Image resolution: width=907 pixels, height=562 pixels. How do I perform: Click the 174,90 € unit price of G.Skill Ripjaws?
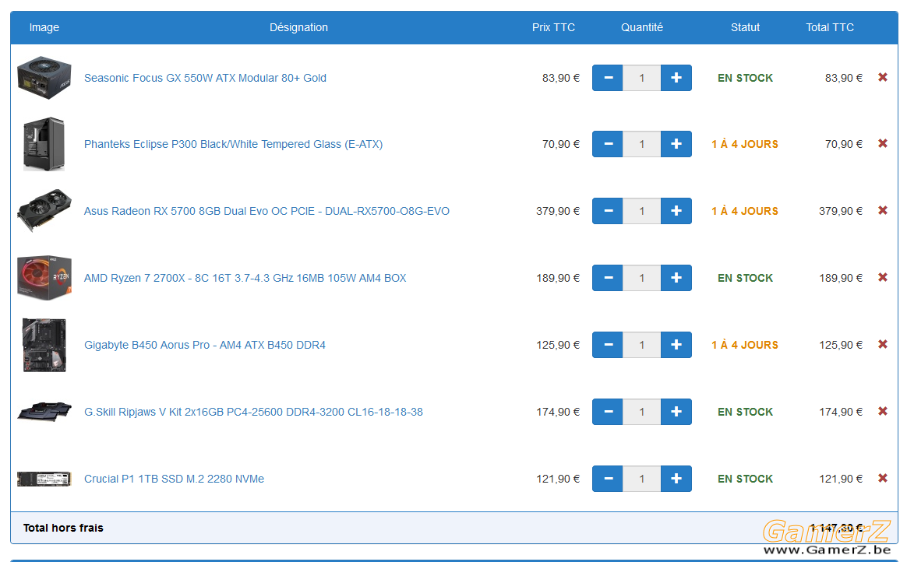coord(558,412)
